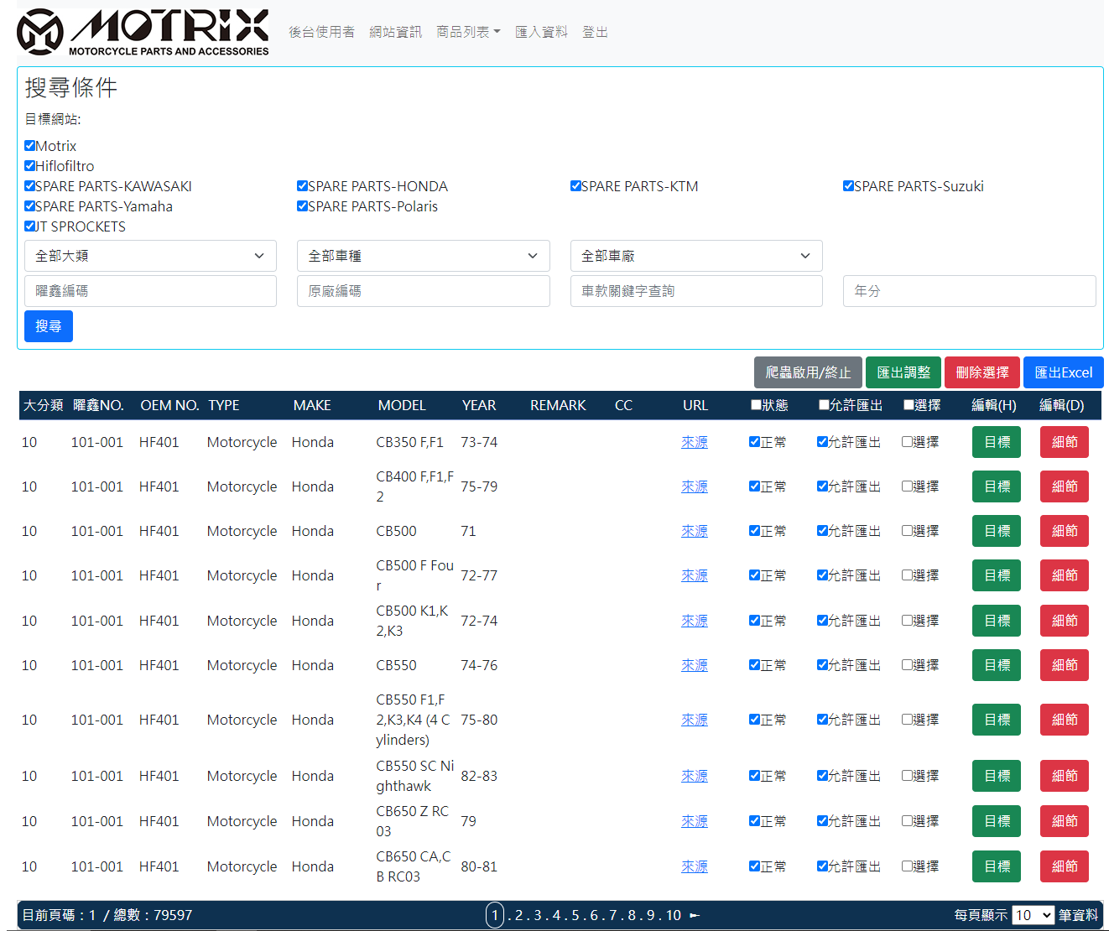This screenshot has width=1109, height=931.
Task: Click year value 75-80
Action: point(479,720)
